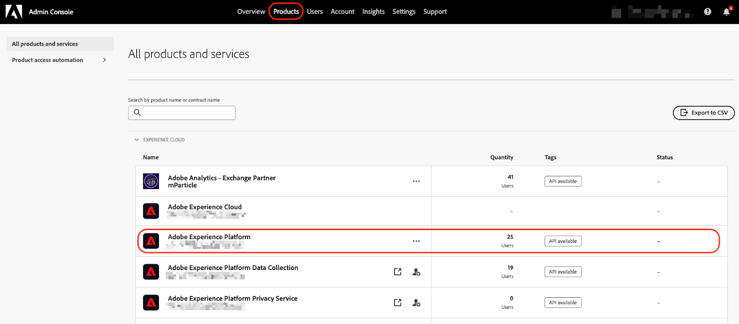
Task: Click the assign-user icon for Privacy Service
Action: click(x=416, y=303)
